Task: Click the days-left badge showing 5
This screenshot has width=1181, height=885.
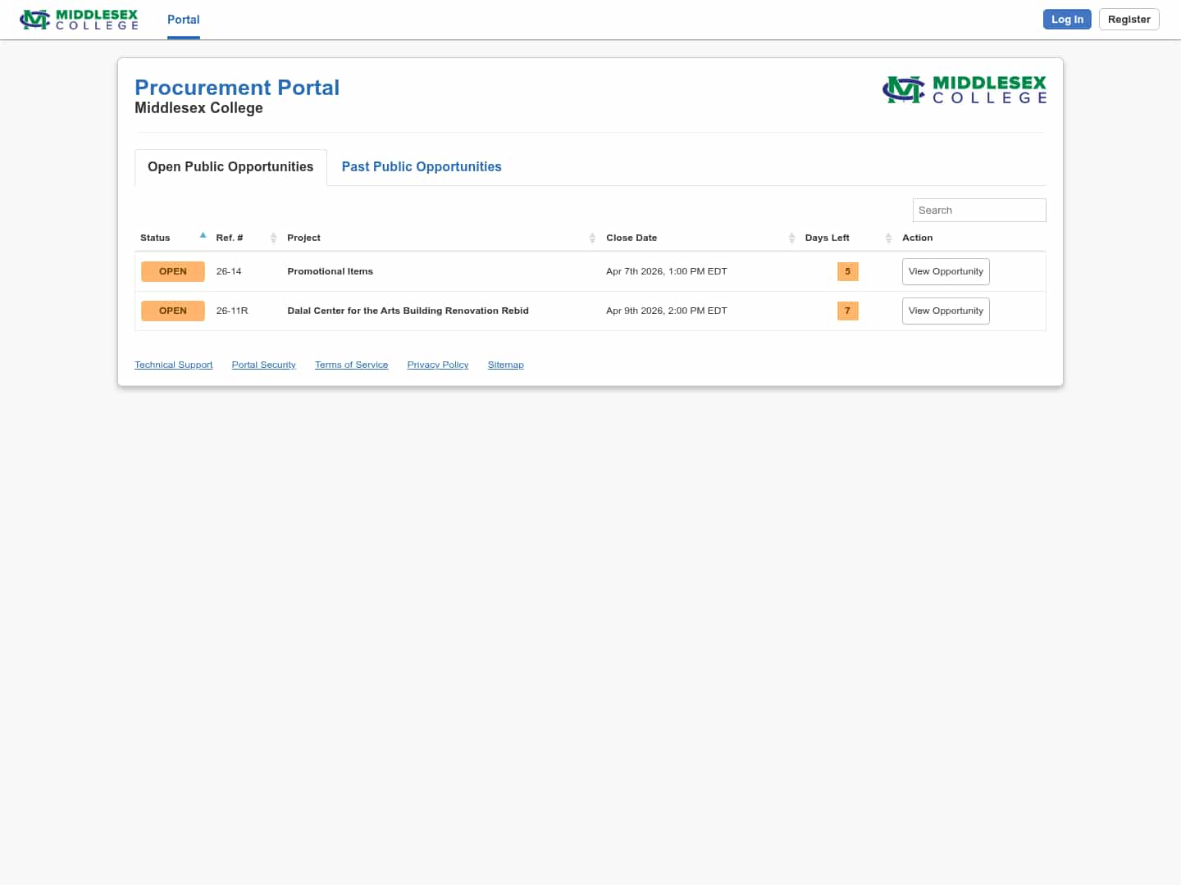Action: 848,271
